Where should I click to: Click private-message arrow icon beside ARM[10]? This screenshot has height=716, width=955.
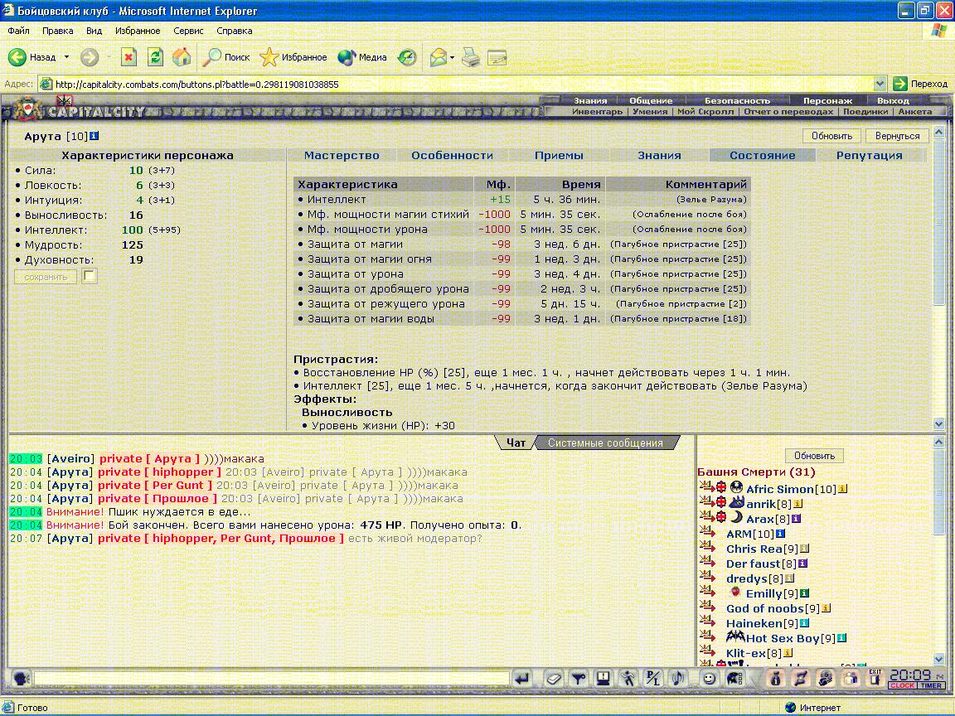pyautogui.click(x=707, y=532)
